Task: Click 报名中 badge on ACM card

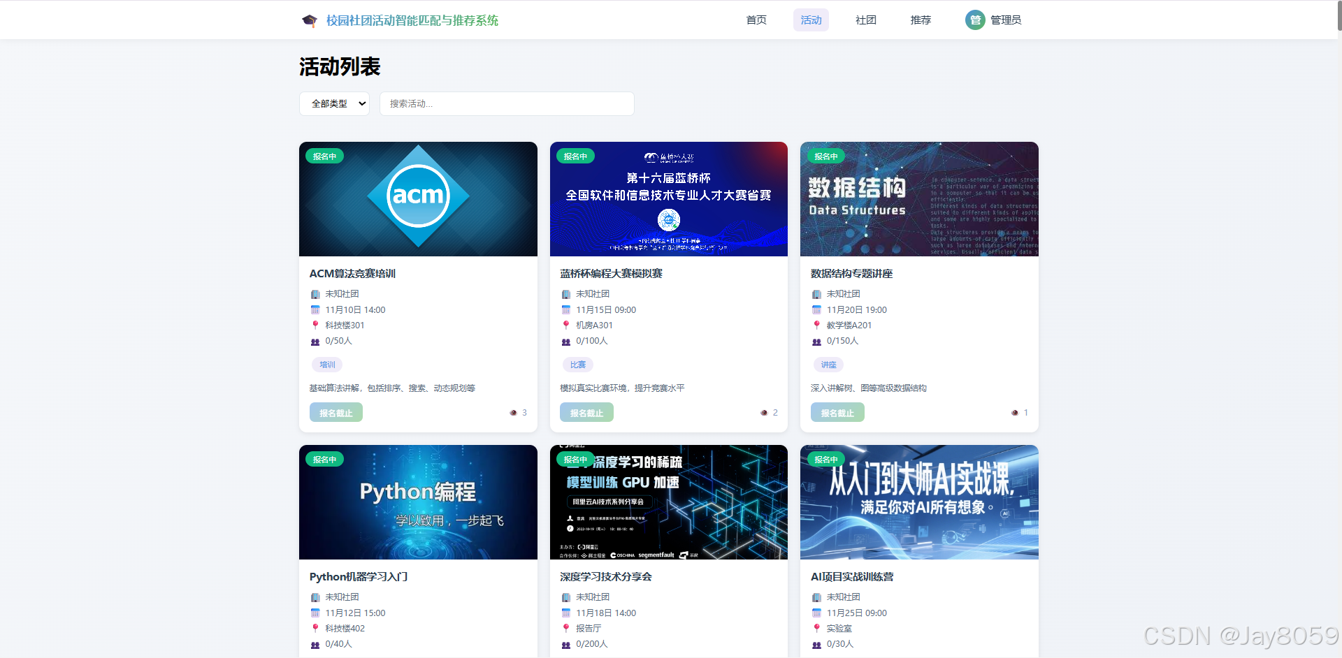Action: [x=324, y=156]
